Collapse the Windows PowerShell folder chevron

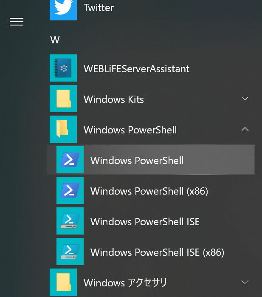coord(245,129)
